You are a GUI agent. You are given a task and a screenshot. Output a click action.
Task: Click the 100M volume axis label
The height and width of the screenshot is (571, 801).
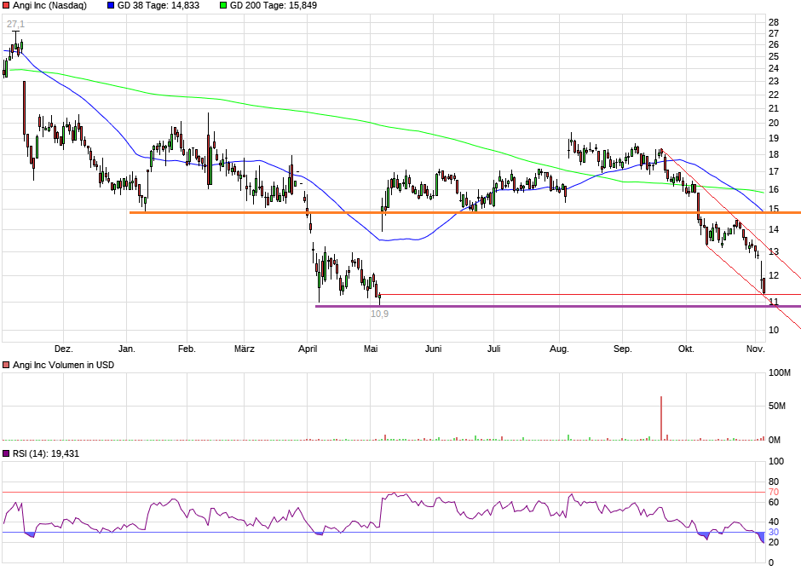[x=780, y=373]
